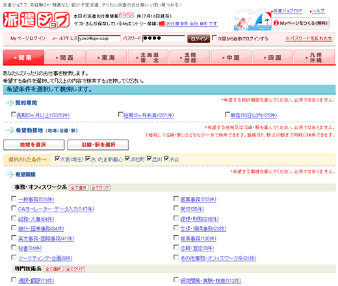Uncheck the さいたま新都心 condition
The image size is (338, 286).
[88, 158]
